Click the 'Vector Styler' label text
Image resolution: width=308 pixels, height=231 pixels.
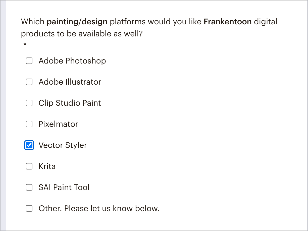(63, 145)
